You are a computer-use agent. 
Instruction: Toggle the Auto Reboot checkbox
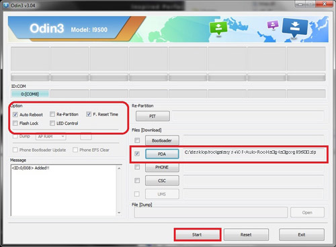15,115
